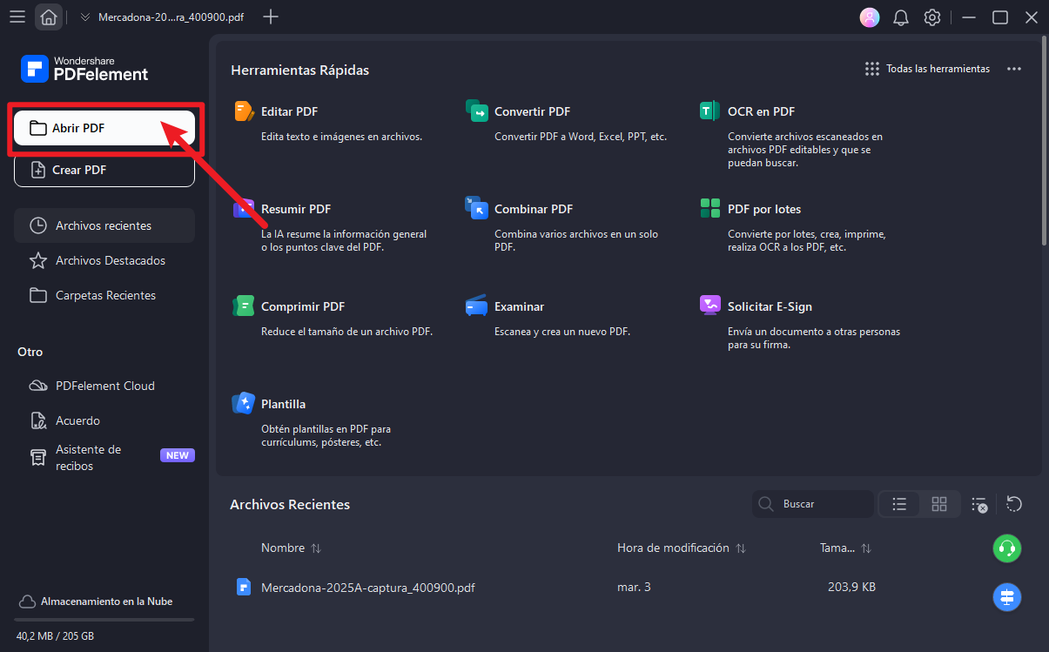Switch recent files to grid view
Screen dimensions: 1049x652
pos(938,504)
